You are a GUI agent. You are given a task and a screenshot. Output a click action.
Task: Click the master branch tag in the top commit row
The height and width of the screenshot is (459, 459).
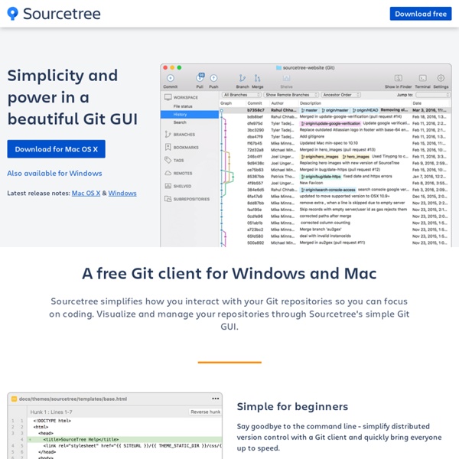(x=309, y=110)
